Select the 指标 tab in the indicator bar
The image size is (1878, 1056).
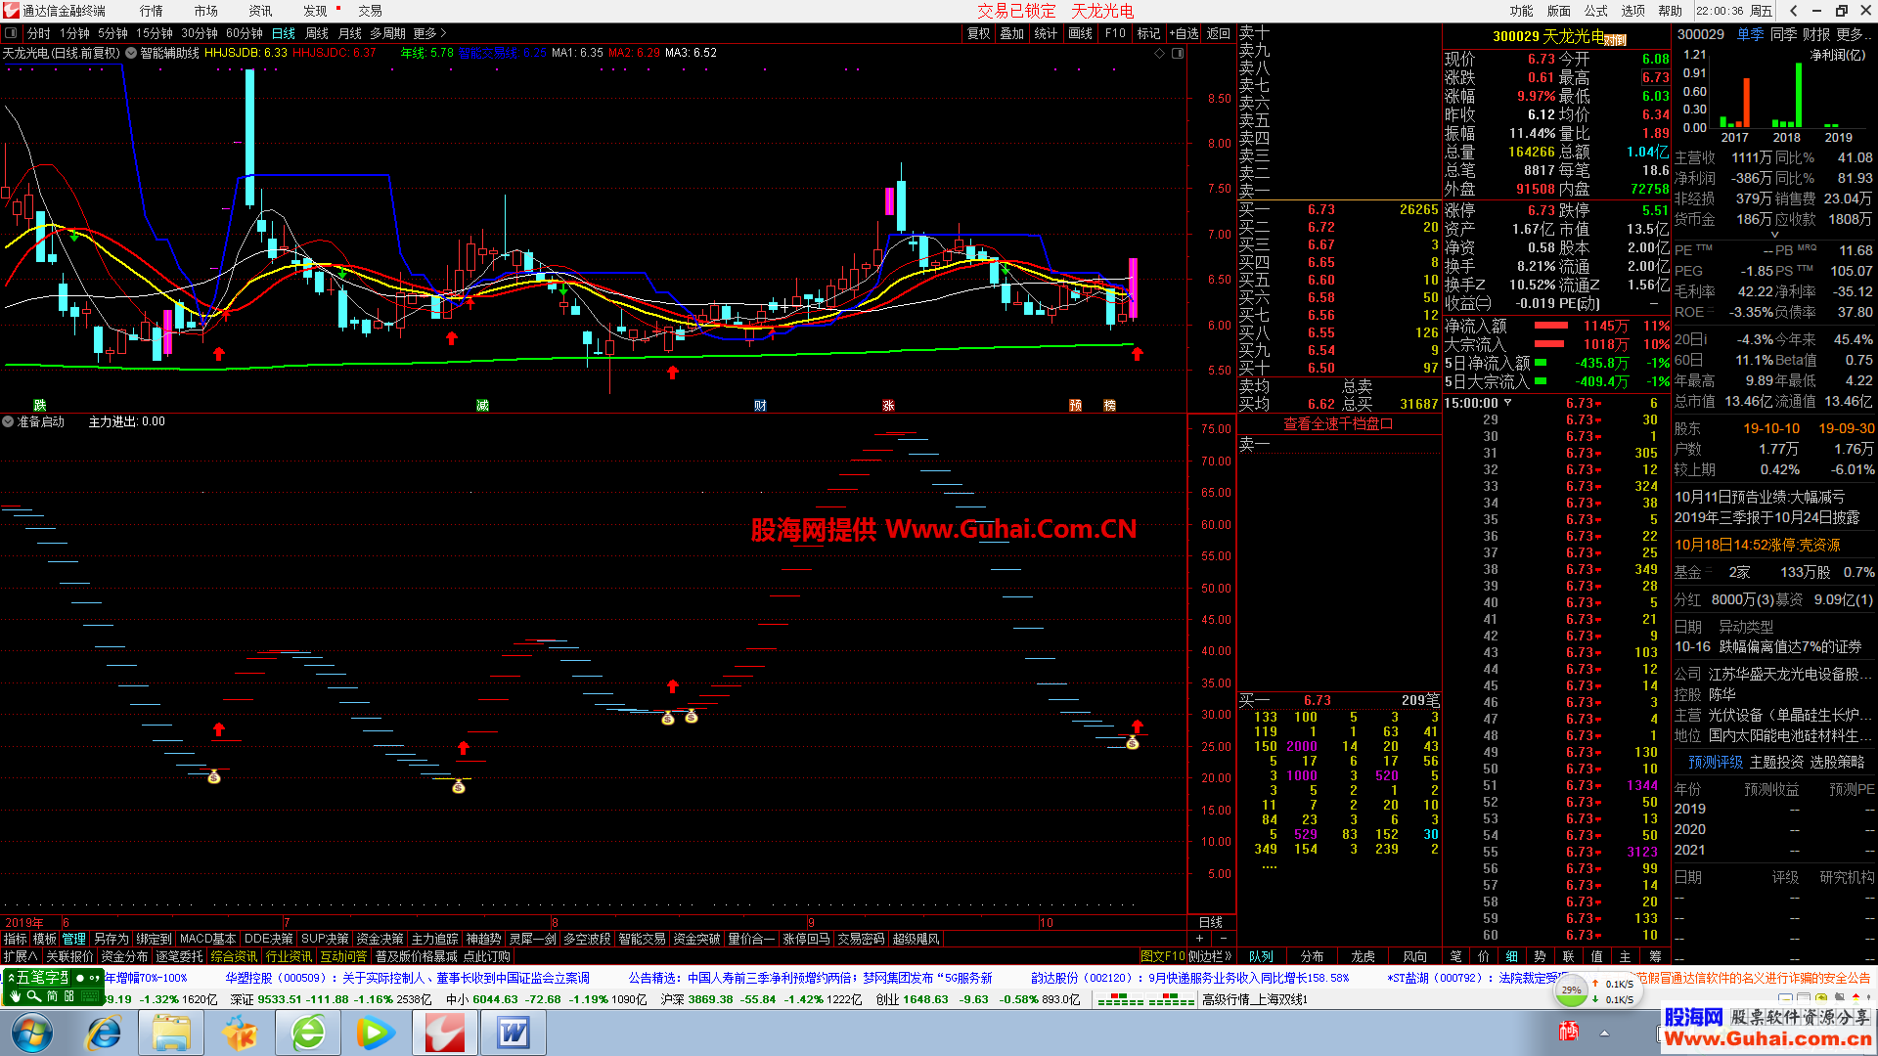pyautogui.click(x=15, y=939)
